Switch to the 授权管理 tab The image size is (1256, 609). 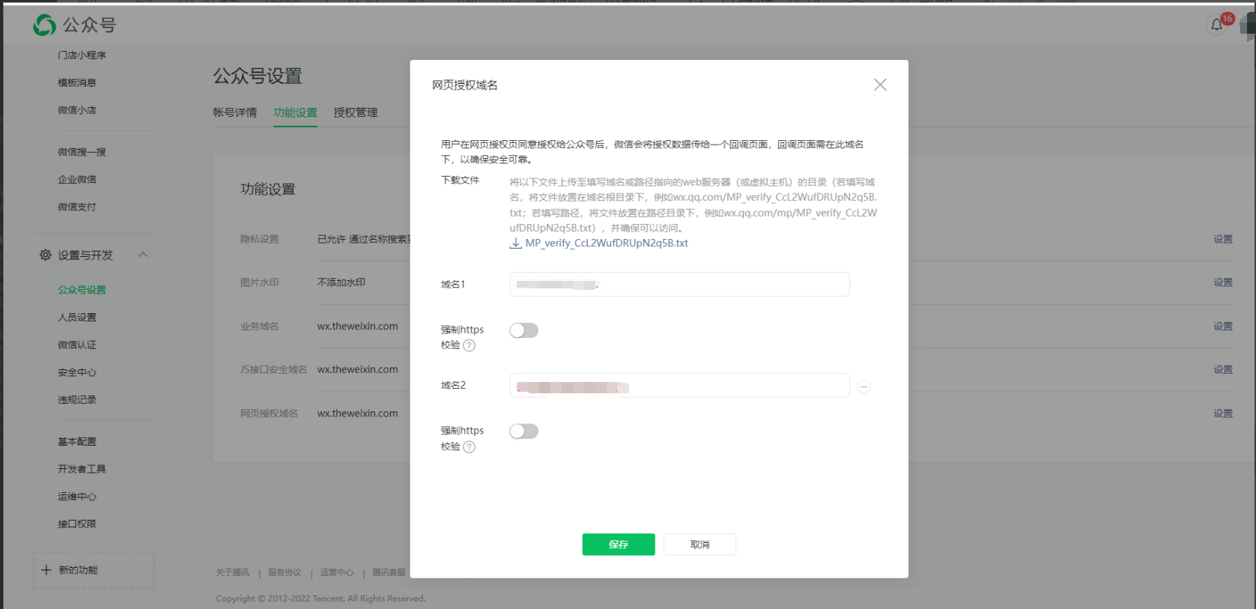coord(355,112)
